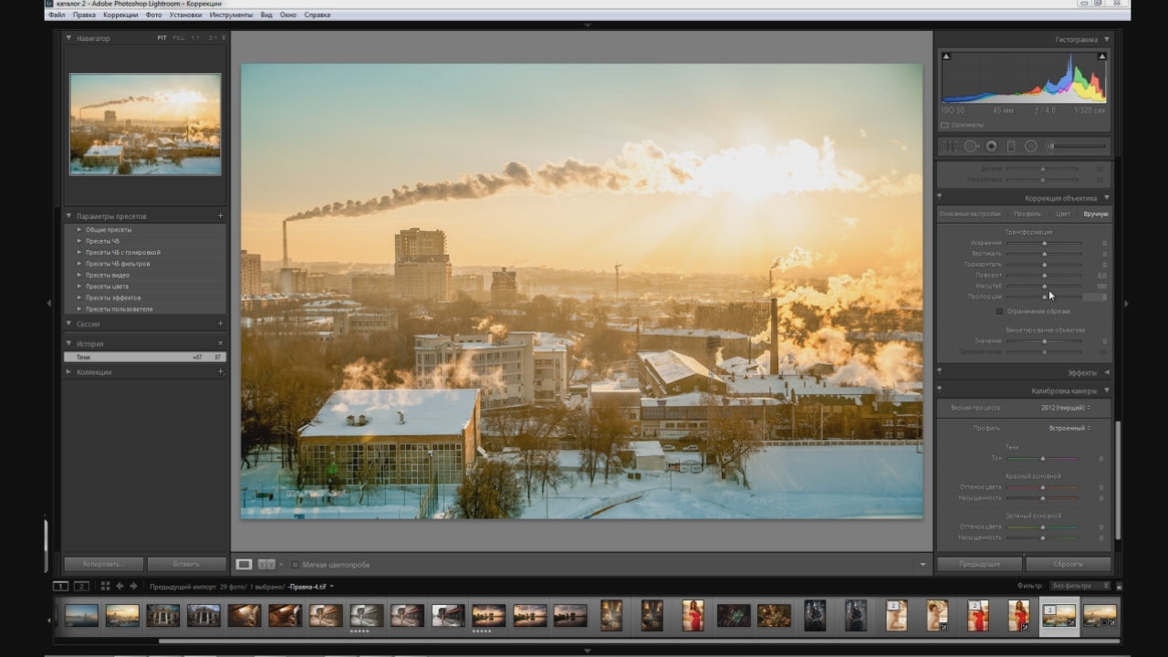
Task: Open Grid view from filmstrip bar
Action: [106, 586]
